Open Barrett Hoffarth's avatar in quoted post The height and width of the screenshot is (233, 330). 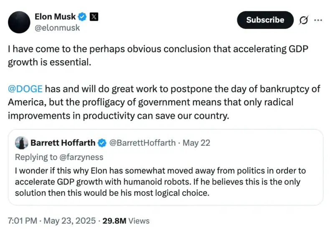[21, 143]
